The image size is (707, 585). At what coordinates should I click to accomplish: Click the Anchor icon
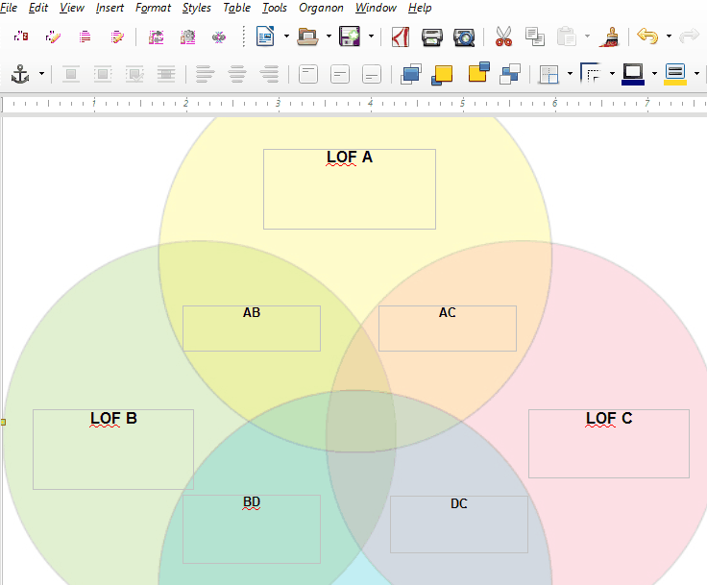[20, 74]
